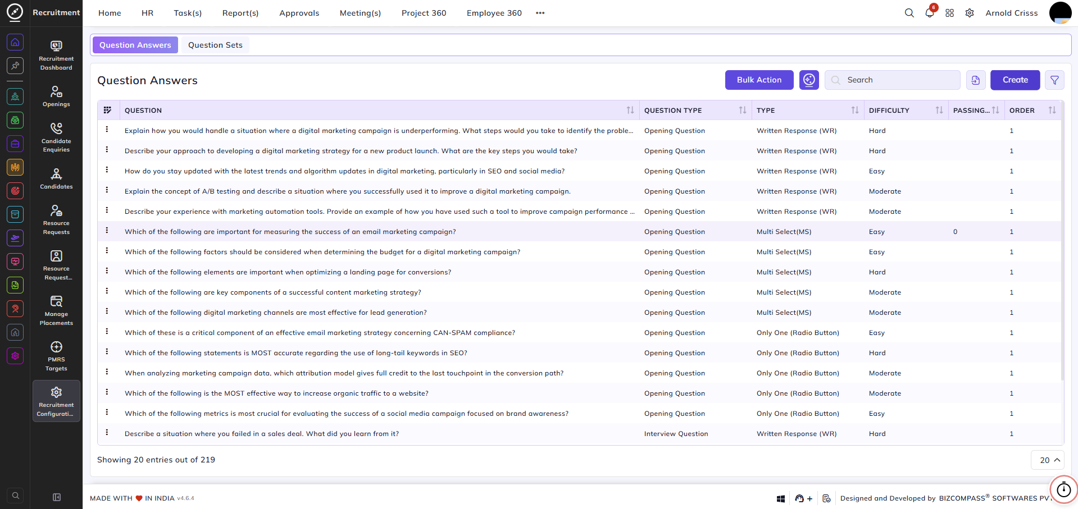The image size is (1078, 509).
Task: Open settings gear in top bar
Action: click(x=970, y=13)
